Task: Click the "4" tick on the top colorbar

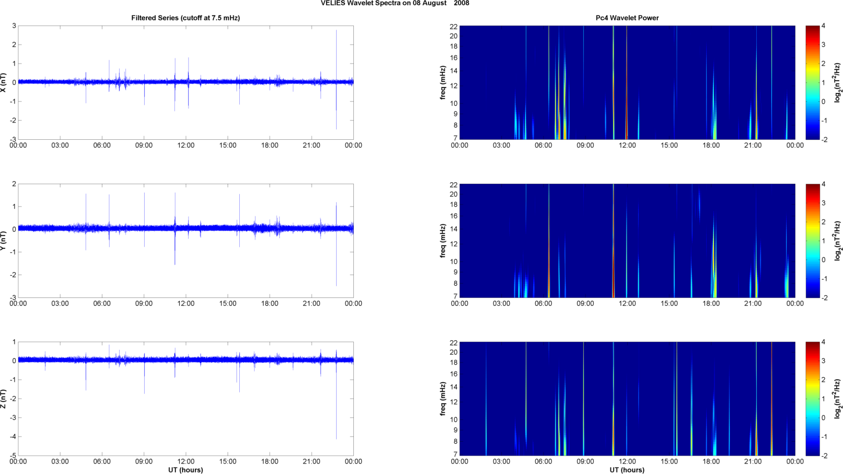Action: tap(824, 26)
